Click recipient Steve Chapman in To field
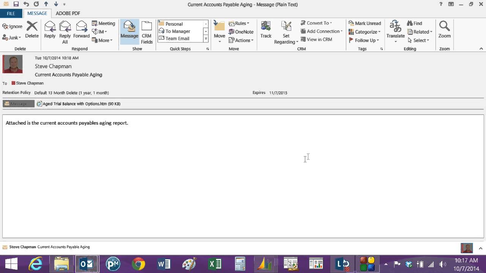The width and height of the screenshot is (486, 273). tap(28, 83)
